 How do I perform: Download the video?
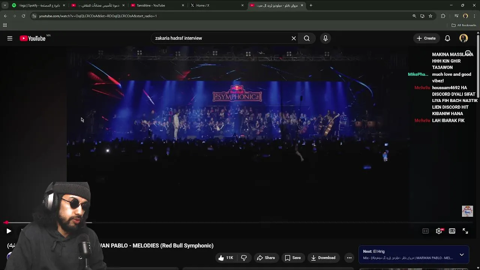(x=323, y=258)
